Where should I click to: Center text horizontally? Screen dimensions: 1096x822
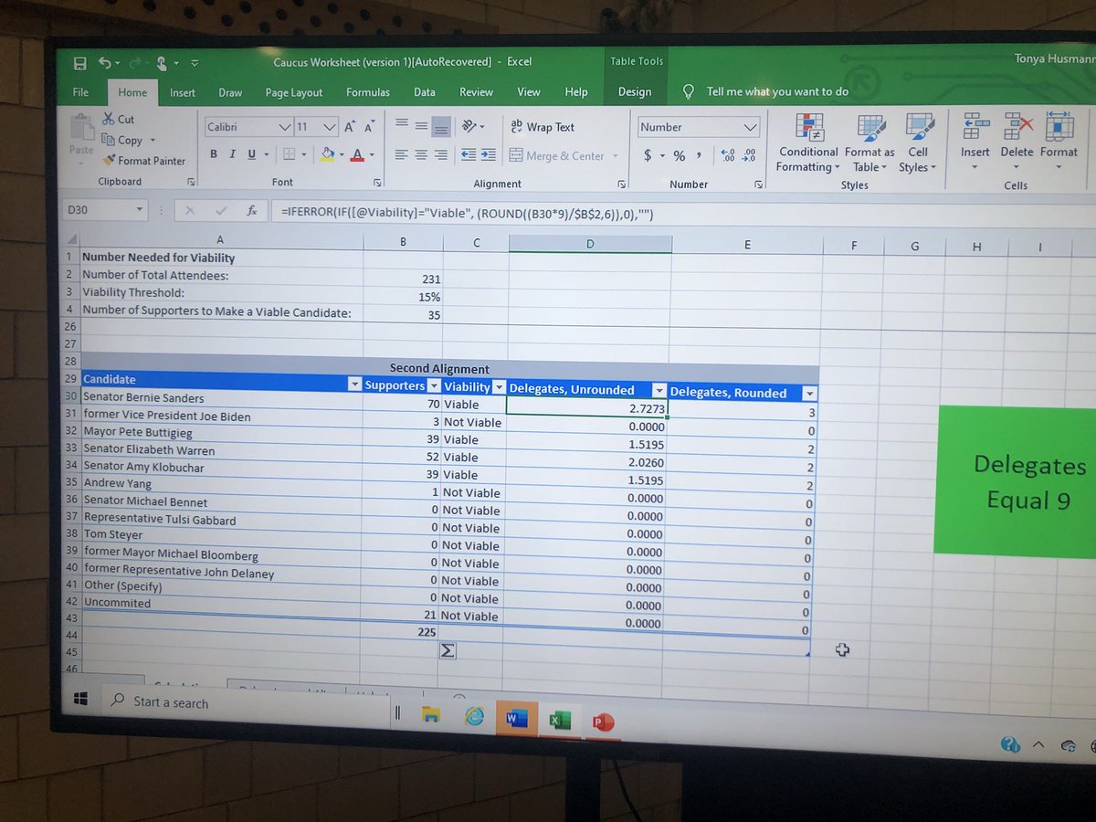(x=421, y=155)
